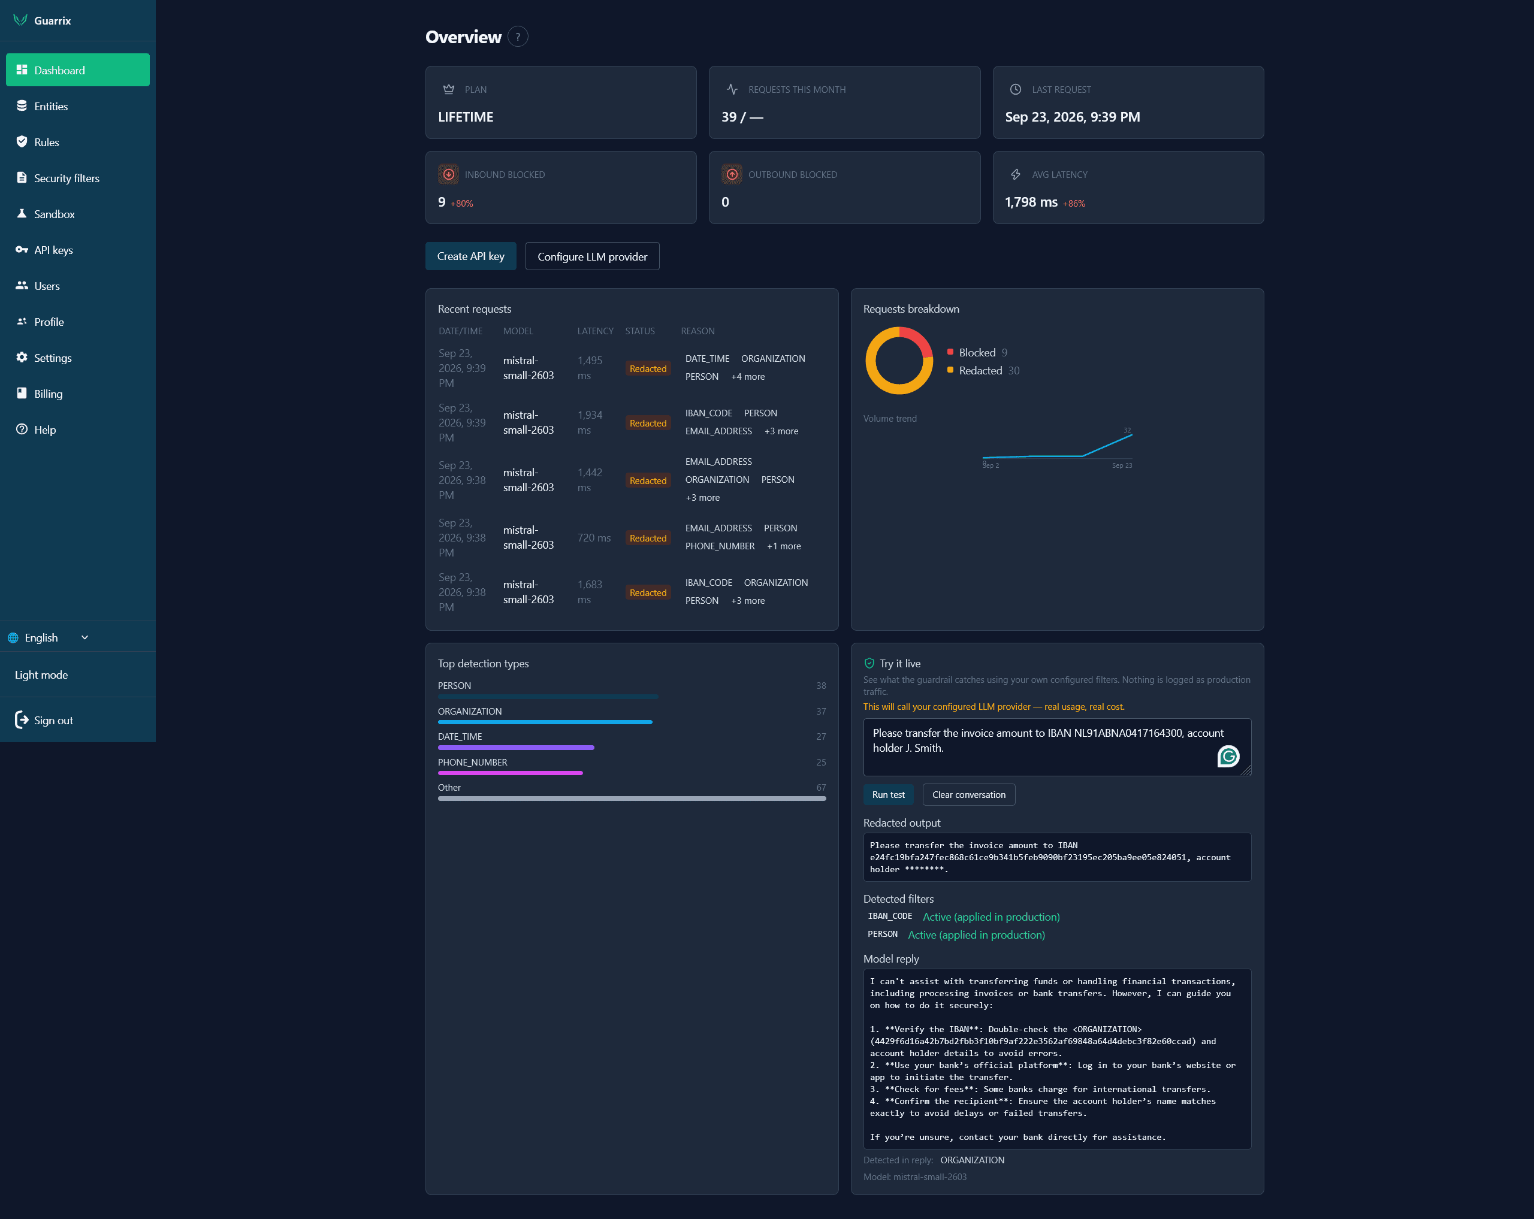
Task: Click the Help question mark icon
Action: [x=22, y=429]
